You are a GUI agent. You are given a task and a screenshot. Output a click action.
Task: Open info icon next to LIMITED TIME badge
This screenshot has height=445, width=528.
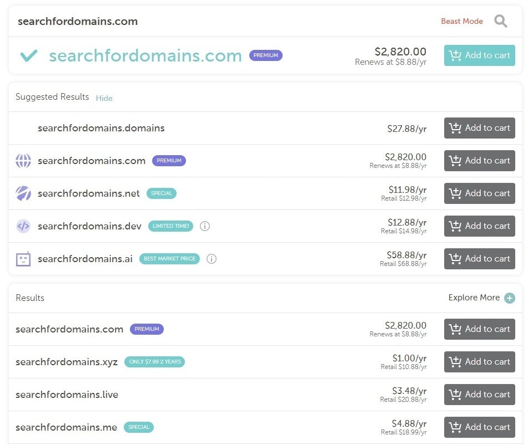[205, 226]
